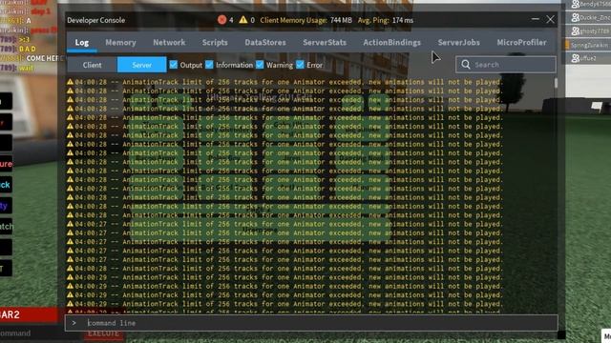Click the 'wait' chat message
The height and width of the screenshot is (343, 611).
27,68
